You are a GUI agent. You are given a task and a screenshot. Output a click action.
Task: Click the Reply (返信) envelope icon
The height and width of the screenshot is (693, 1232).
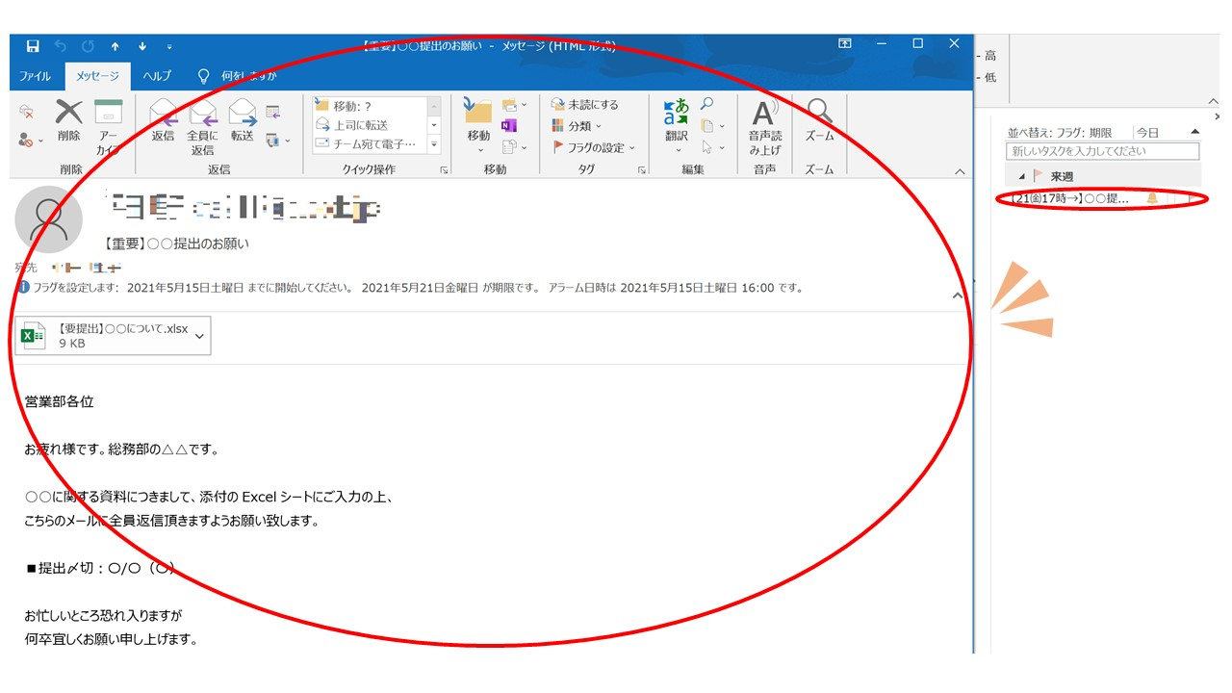point(164,115)
